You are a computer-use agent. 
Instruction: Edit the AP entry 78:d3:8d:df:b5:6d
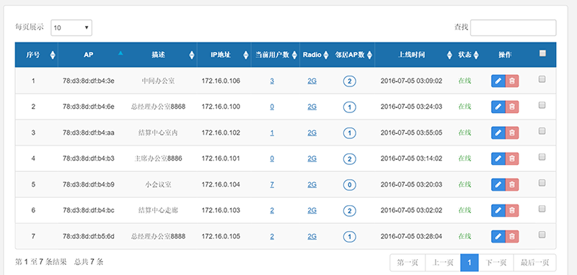click(498, 236)
